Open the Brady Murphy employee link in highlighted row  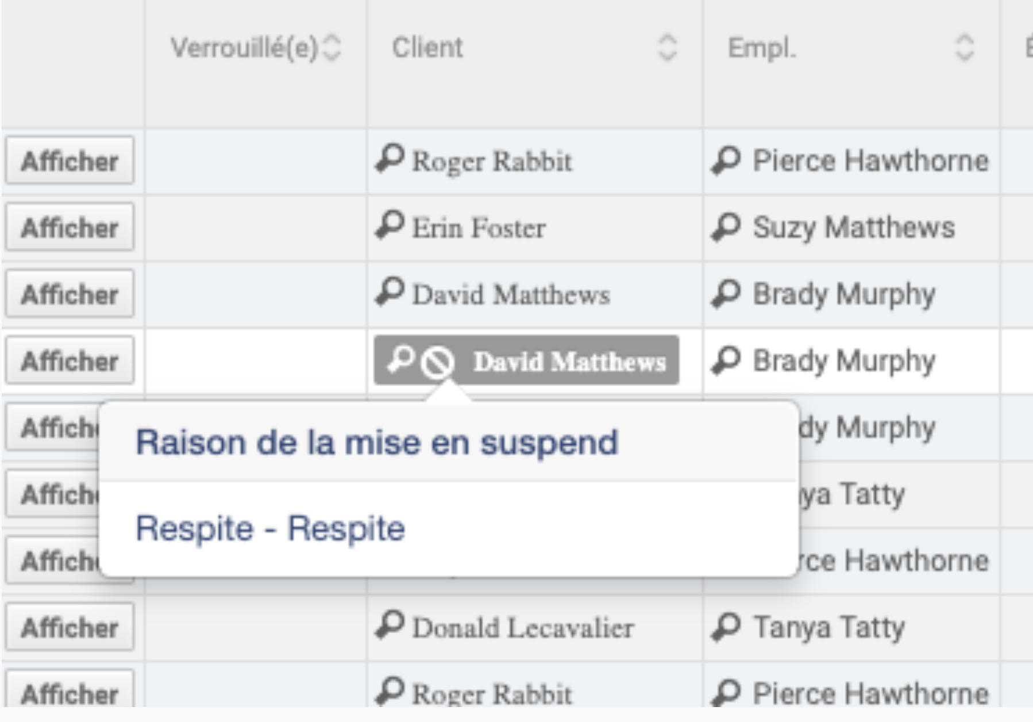tap(844, 362)
